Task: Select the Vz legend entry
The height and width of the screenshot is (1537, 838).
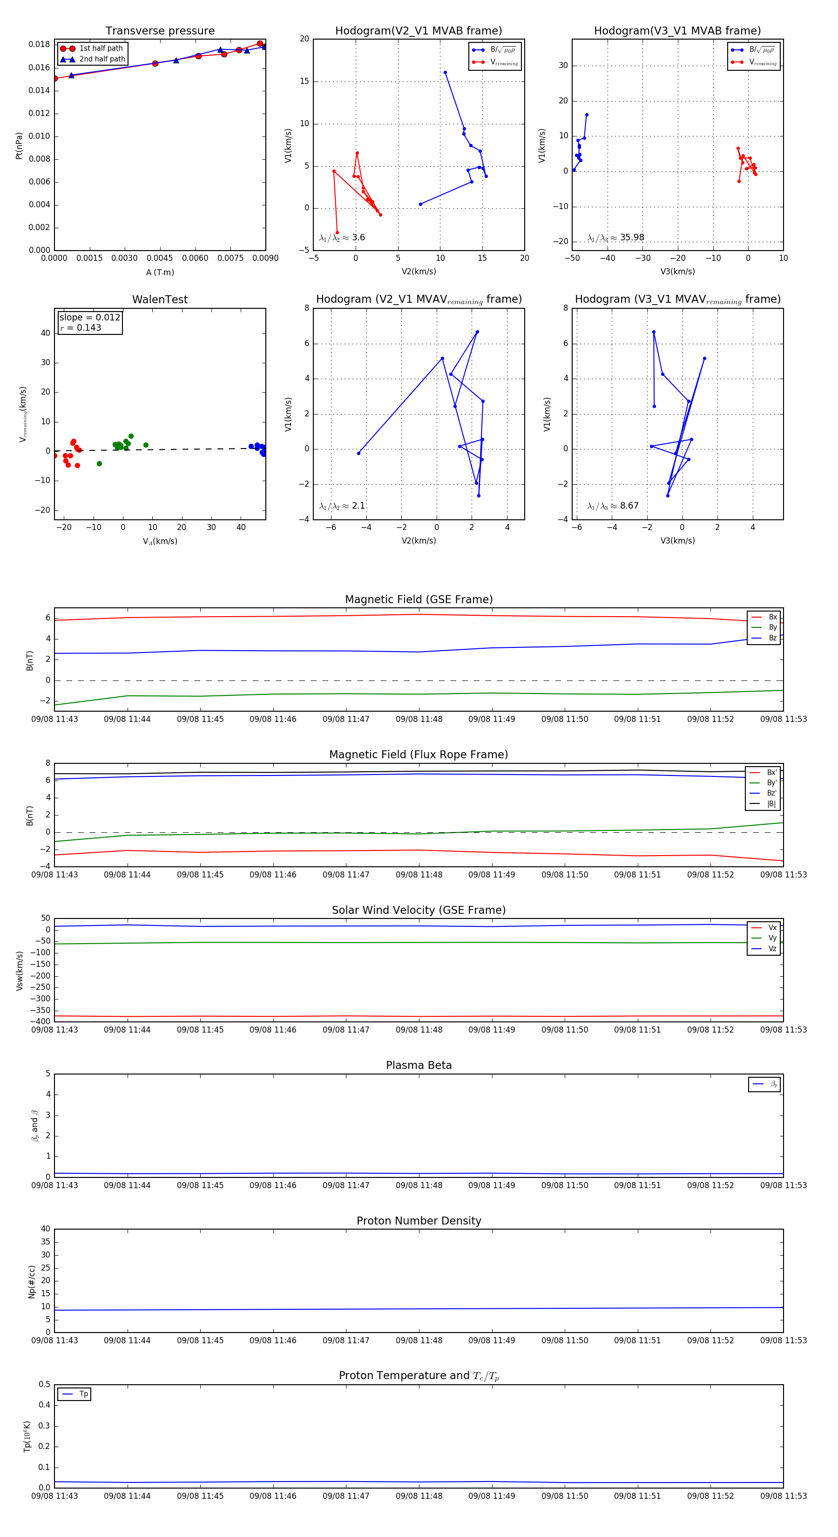Action: click(x=764, y=948)
